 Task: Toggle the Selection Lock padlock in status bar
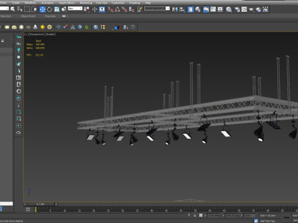[195, 216]
